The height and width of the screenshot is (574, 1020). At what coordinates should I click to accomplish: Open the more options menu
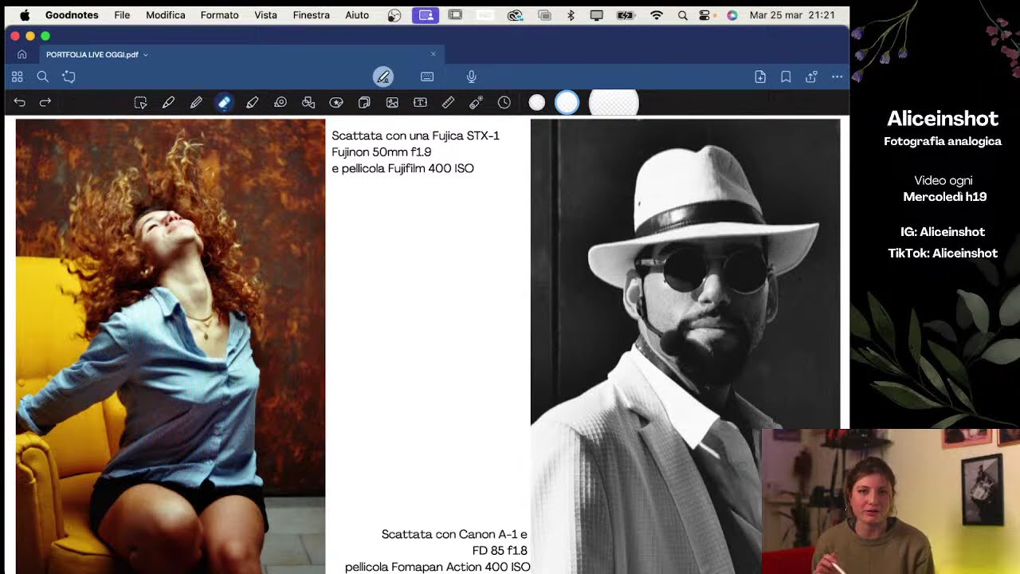[x=837, y=77]
